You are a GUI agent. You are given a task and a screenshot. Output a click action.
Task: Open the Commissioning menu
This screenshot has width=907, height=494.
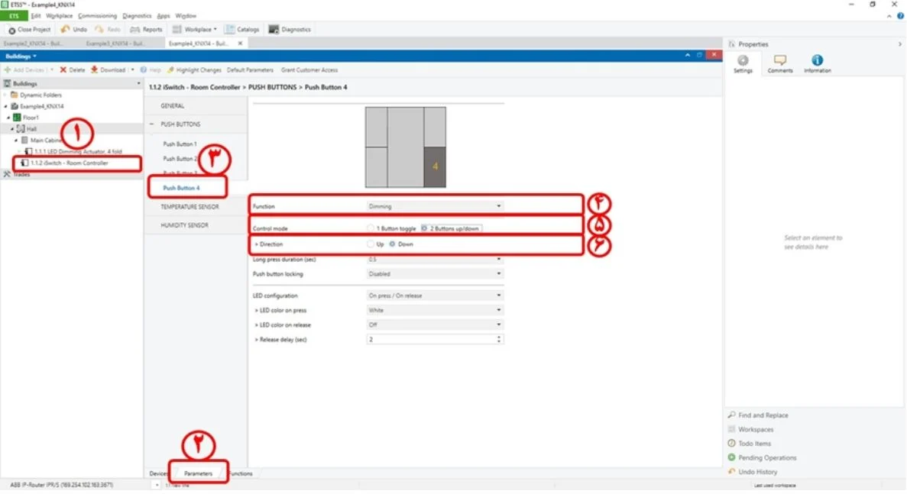pos(97,15)
